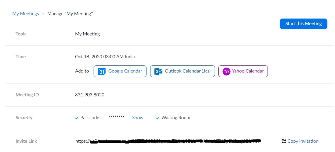335x152 pixels.
Task: Click the Yahoo Calendar purple icon
Action: [226, 72]
